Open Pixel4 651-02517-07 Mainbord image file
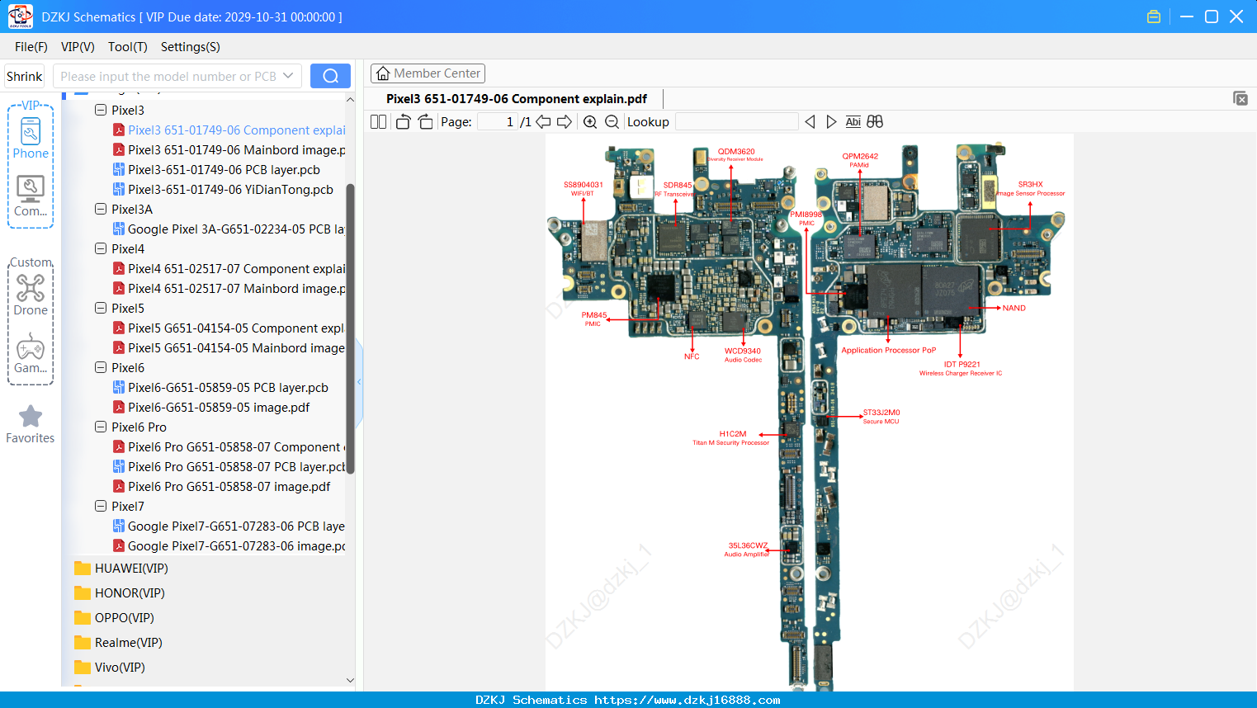 pyautogui.click(x=229, y=289)
